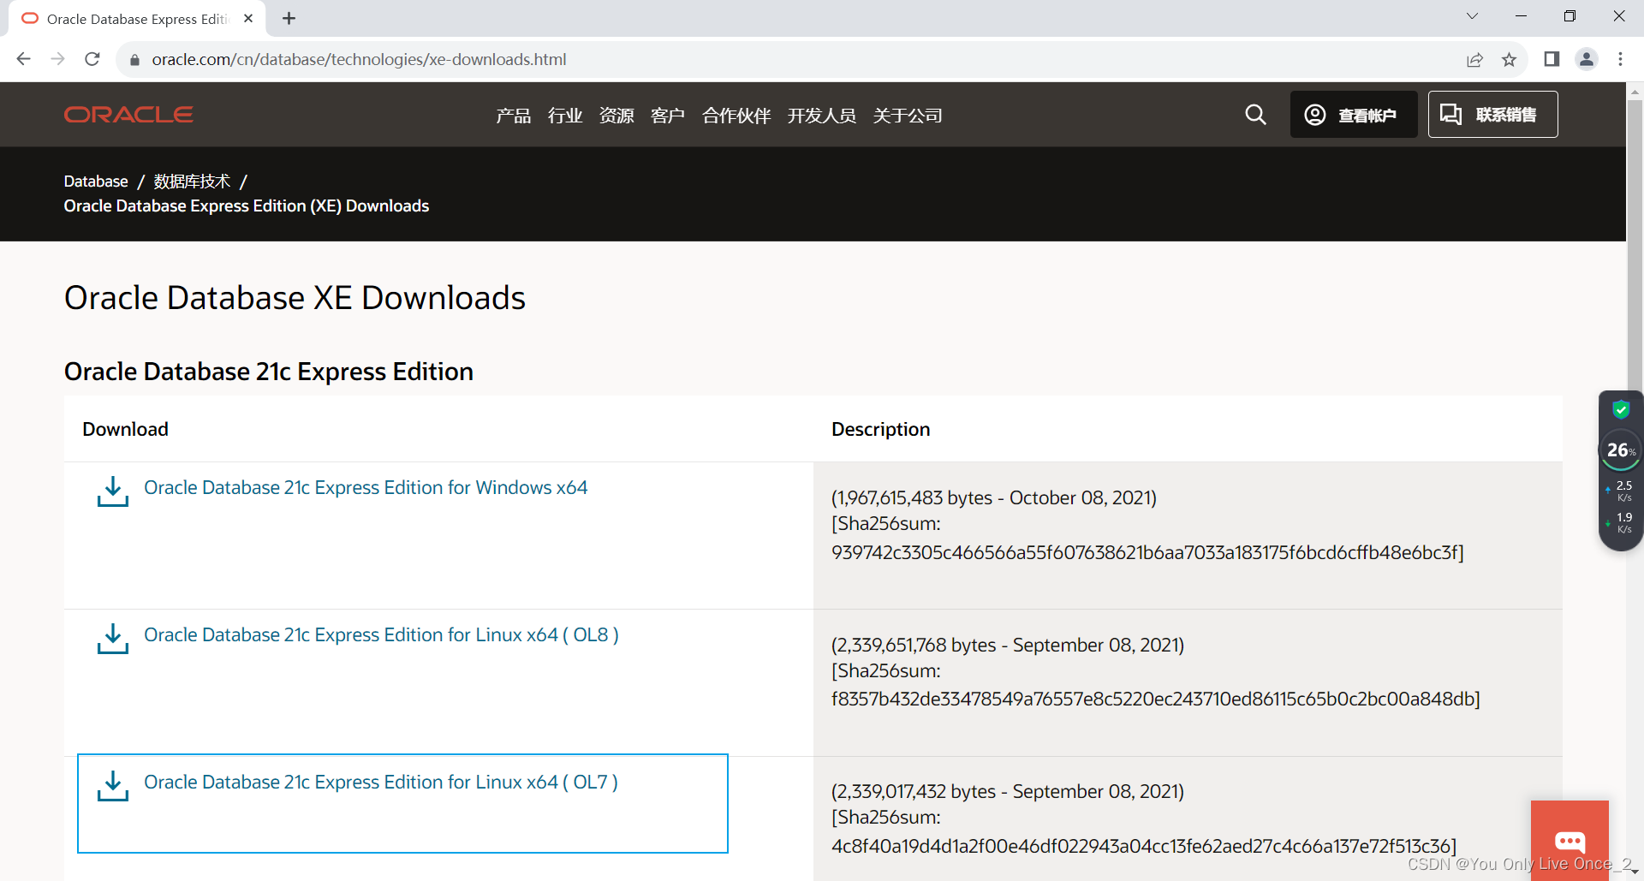Open 行业 menu
1644x881 pixels.
565,116
